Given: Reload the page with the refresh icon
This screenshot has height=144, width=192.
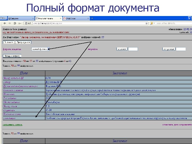Looking at the screenshot, I should 15,23.
